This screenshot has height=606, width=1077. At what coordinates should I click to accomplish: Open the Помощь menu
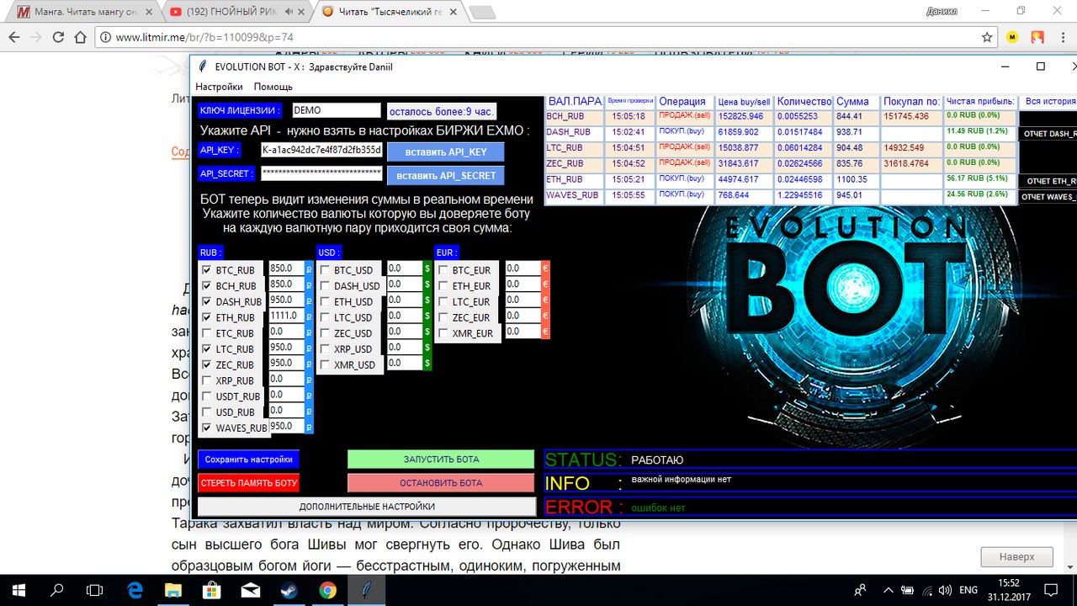point(273,87)
